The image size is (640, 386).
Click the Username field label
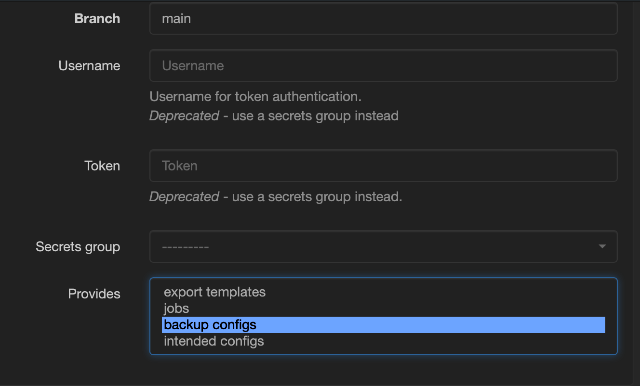click(x=89, y=65)
